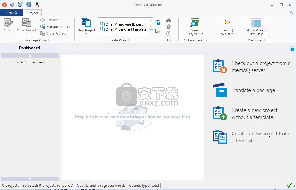296x190 pixels.
Task: Collapse the ribbon with the chevron
Action: point(292,13)
